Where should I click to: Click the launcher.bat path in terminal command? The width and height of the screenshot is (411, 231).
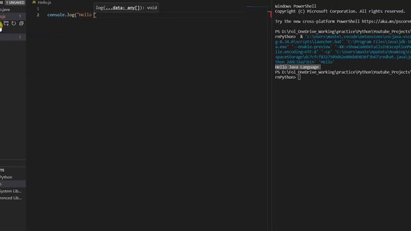coord(308,42)
